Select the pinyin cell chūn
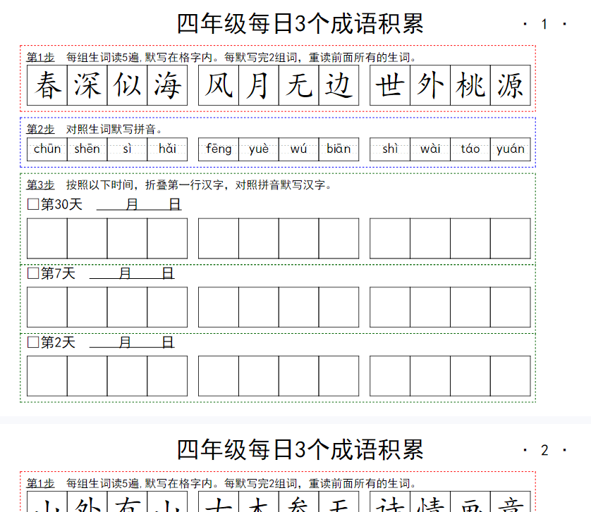 (47, 149)
